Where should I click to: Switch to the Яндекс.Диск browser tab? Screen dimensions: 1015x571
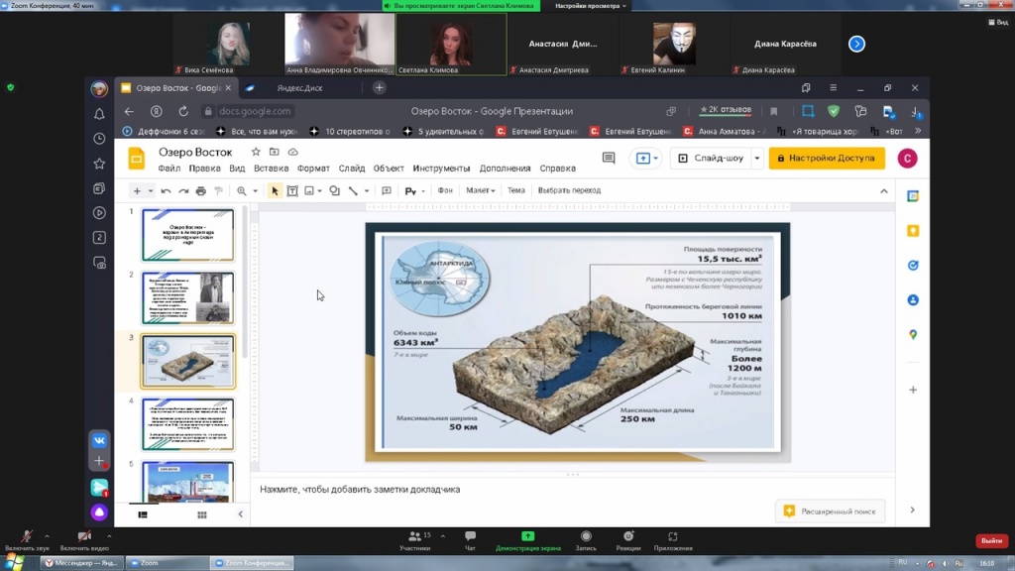pyautogui.click(x=297, y=88)
